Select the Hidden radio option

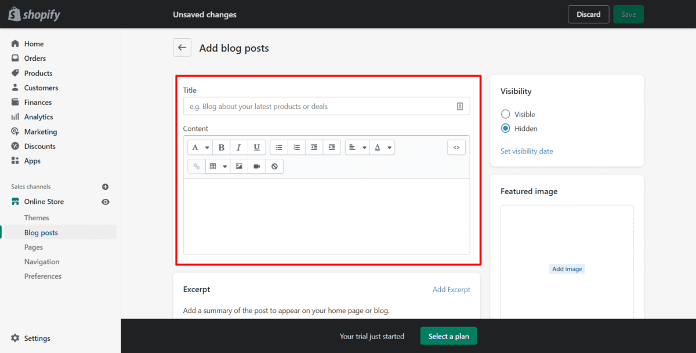[505, 129]
